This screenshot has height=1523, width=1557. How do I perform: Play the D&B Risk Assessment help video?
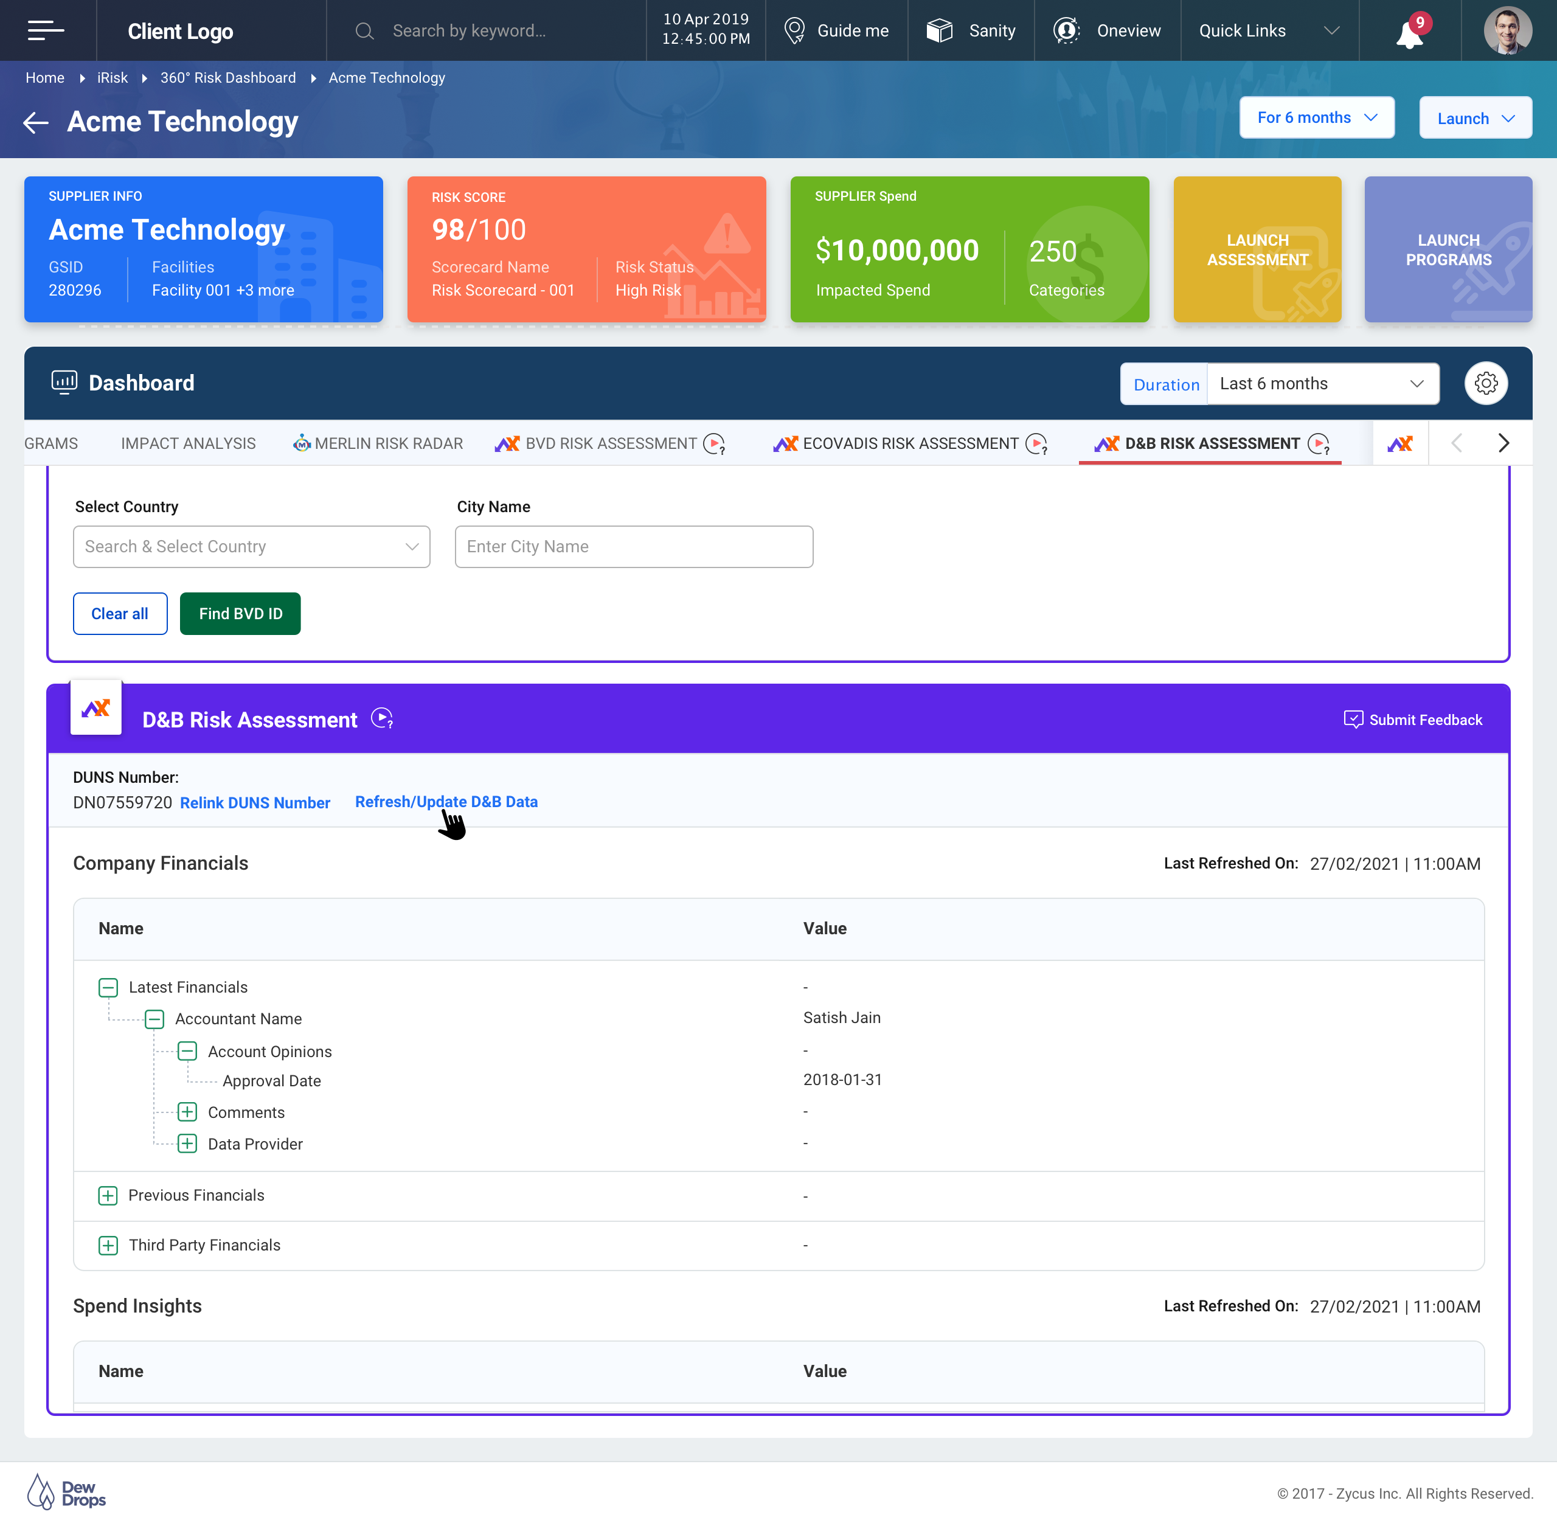click(x=382, y=718)
